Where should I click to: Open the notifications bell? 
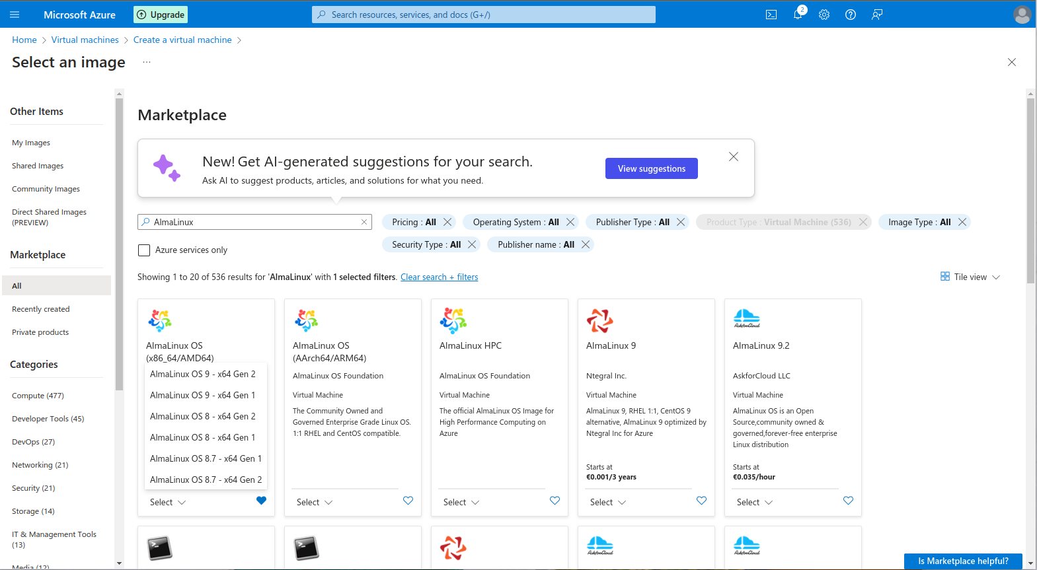coord(798,15)
